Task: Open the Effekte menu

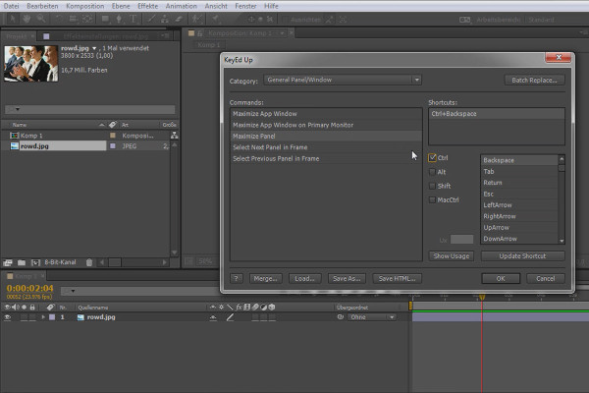Action: click(147, 6)
